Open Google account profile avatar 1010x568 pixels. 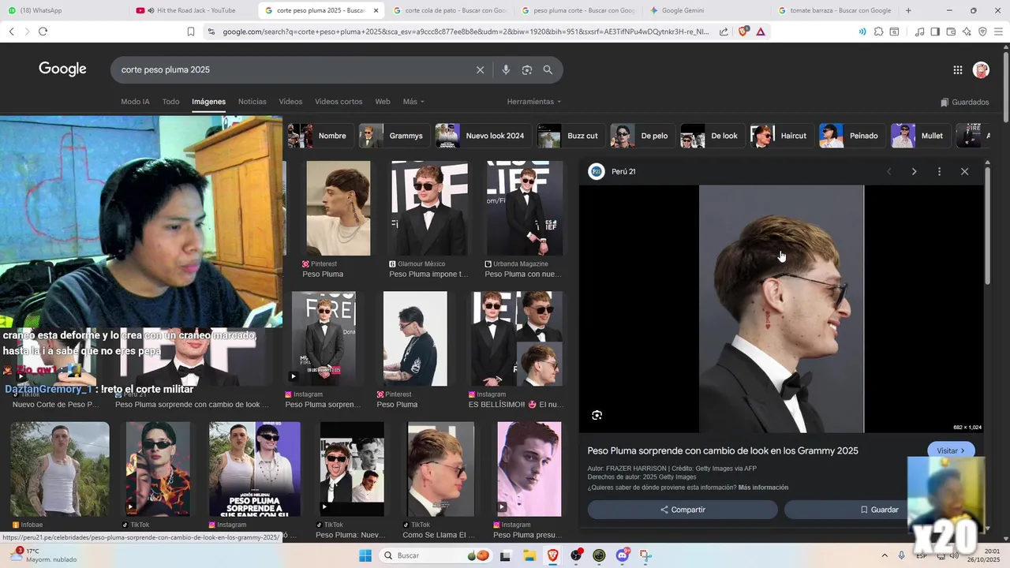tap(981, 69)
